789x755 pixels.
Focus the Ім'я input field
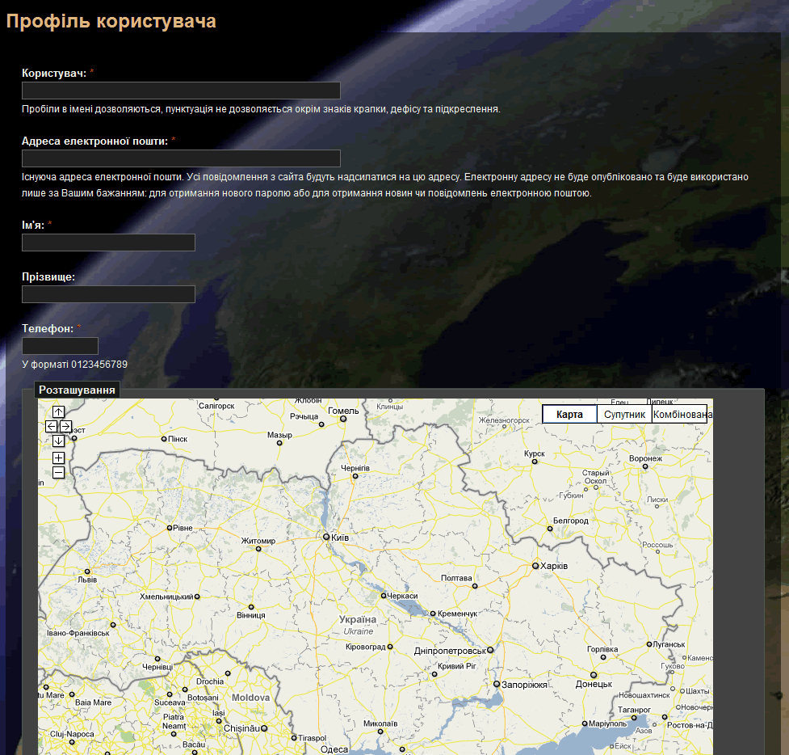(x=108, y=243)
